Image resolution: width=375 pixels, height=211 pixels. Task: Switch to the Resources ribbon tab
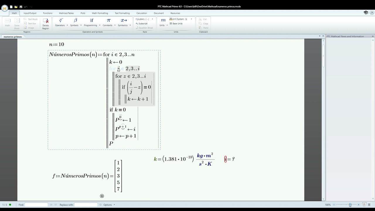coord(175,13)
